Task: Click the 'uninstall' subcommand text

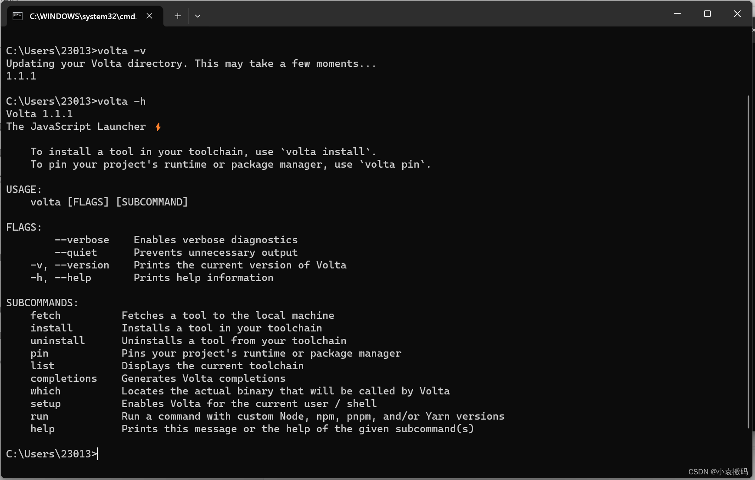Action: [x=58, y=341]
